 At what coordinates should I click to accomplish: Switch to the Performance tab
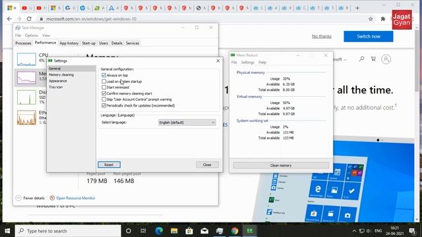coord(45,43)
